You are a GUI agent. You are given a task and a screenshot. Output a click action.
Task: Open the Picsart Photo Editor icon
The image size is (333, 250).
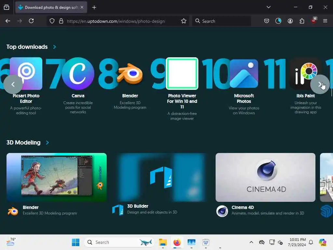(x=26, y=74)
